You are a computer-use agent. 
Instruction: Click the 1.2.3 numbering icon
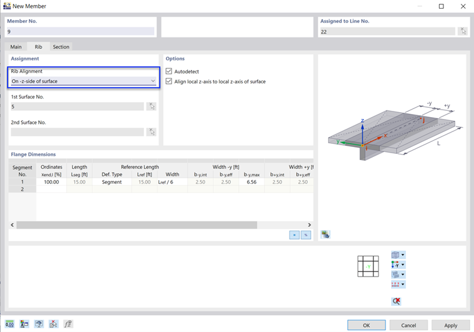pyautogui.click(x=395, y=284)
